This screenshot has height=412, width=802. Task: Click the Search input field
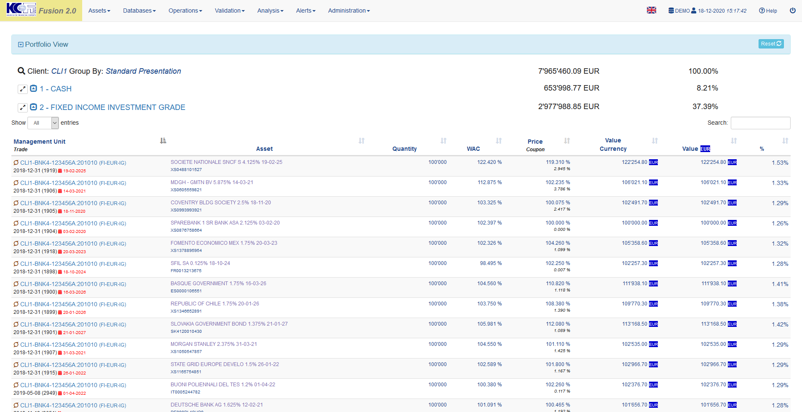click(x=760, y=123)
